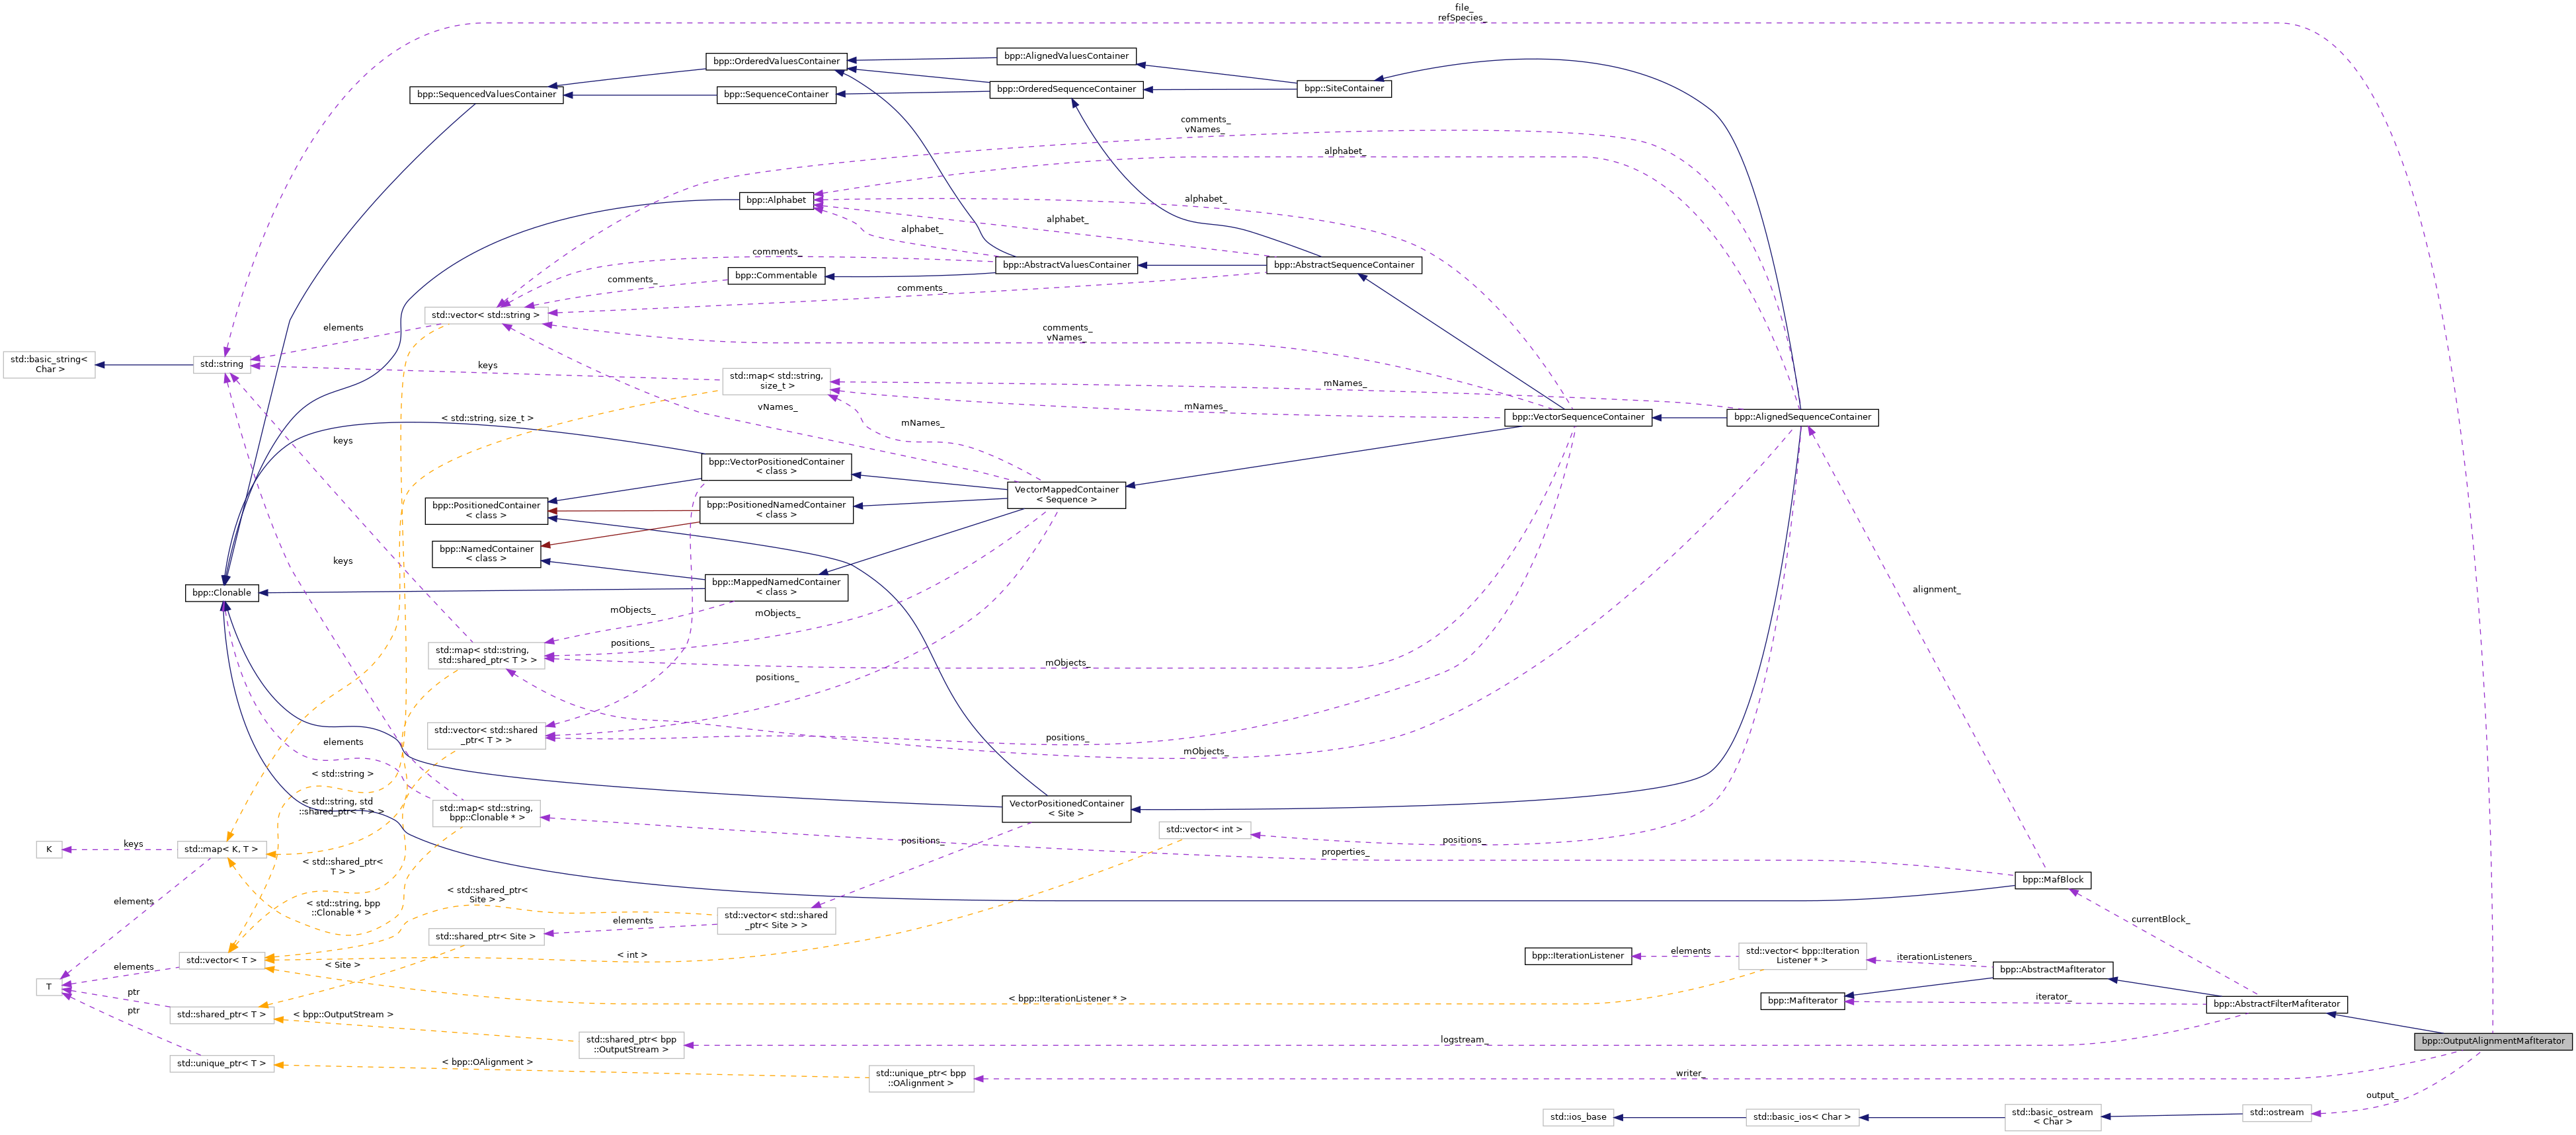Click the bpp::MafIterator node
Screen dimensions: 2576x1135
tap(1802, 1001)
